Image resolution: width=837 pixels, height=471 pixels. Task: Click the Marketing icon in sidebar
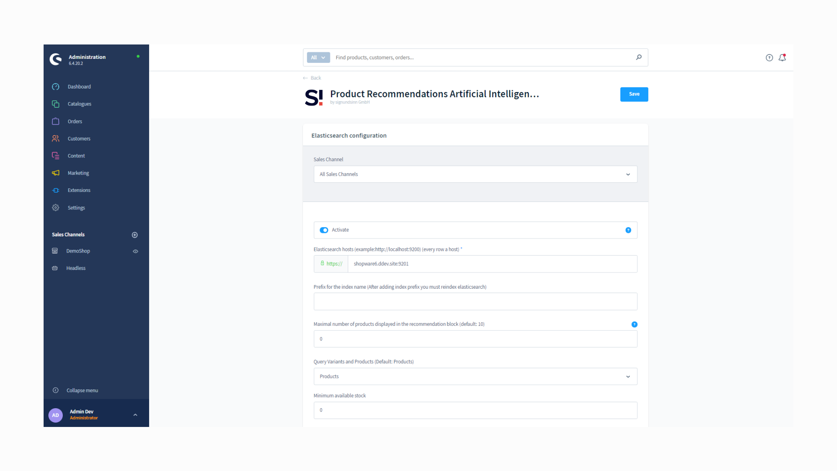[56, 173]
